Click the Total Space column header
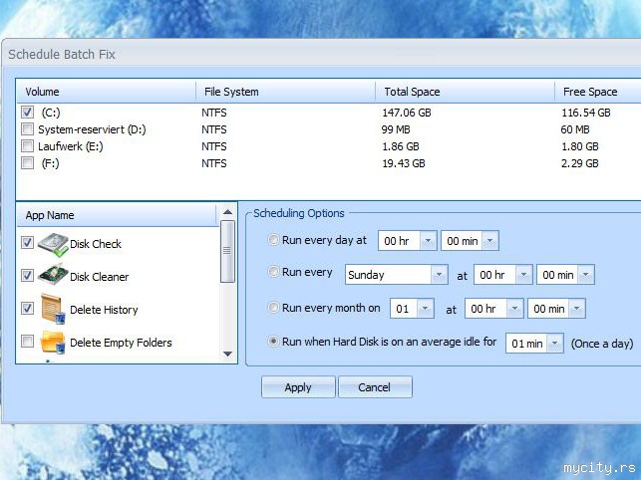The height and width of the screenshot is (480, 641). (465, 92)
